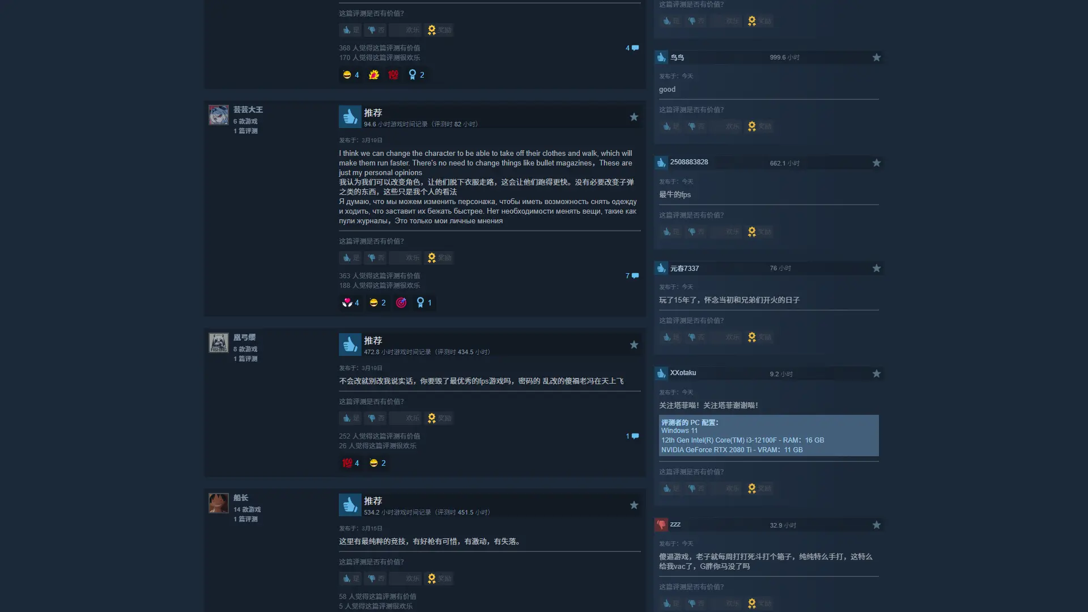Vote thumbs-down on 凰弓缨's review

[375, 418]
